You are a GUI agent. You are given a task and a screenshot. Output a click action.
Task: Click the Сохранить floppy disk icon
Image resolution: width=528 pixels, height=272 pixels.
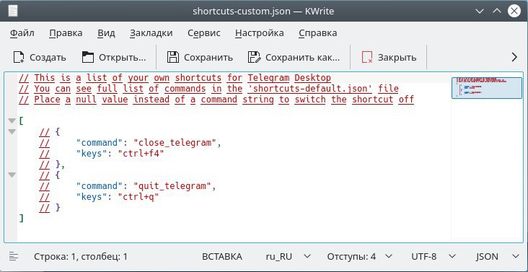[173, 57]
